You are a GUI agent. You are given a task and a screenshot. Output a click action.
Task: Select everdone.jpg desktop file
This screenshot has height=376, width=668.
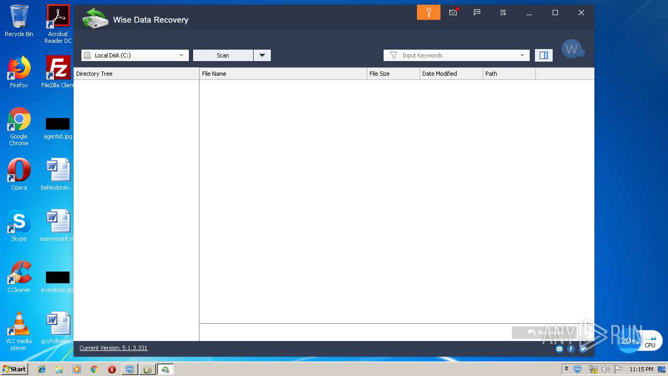[58, 281]
